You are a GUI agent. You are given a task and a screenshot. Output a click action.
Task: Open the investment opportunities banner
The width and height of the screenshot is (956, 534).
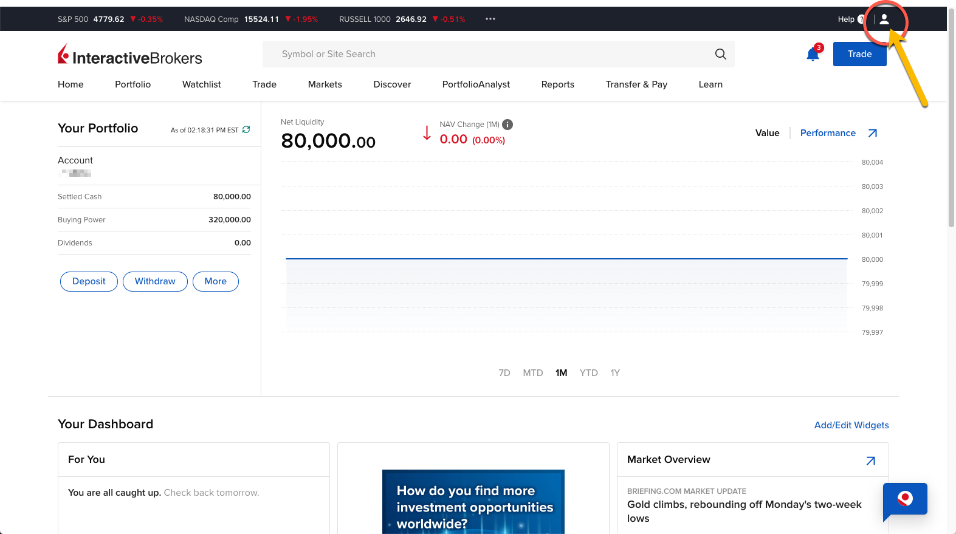tap(473, 502)
